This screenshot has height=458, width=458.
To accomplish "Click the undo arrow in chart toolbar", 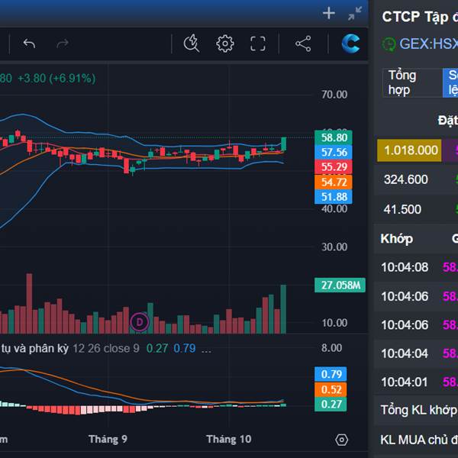I will [x=29, y=44].
